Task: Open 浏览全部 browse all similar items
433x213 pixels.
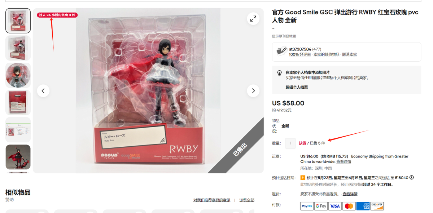Action: coord(247,200)
